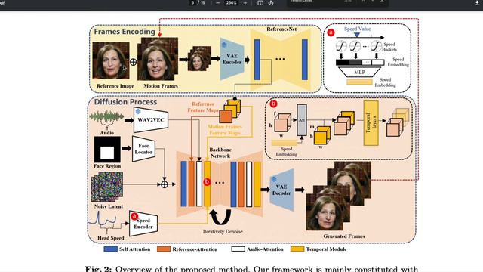Click the "Speed Encoder" block label
This screenshot has width=483, height=272.
tap(143, 224)
